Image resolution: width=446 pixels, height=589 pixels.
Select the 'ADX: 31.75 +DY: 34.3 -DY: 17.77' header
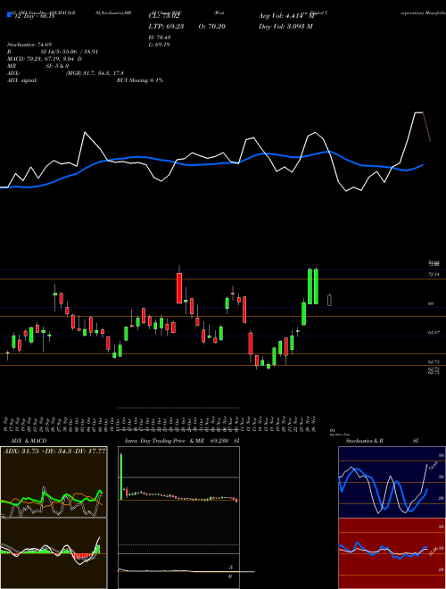point(54,451)
